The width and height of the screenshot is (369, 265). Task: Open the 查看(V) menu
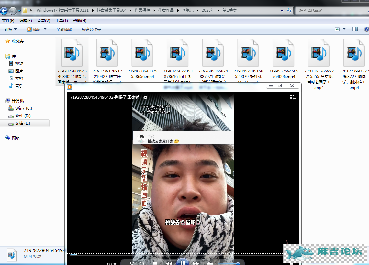click(44, 21)
